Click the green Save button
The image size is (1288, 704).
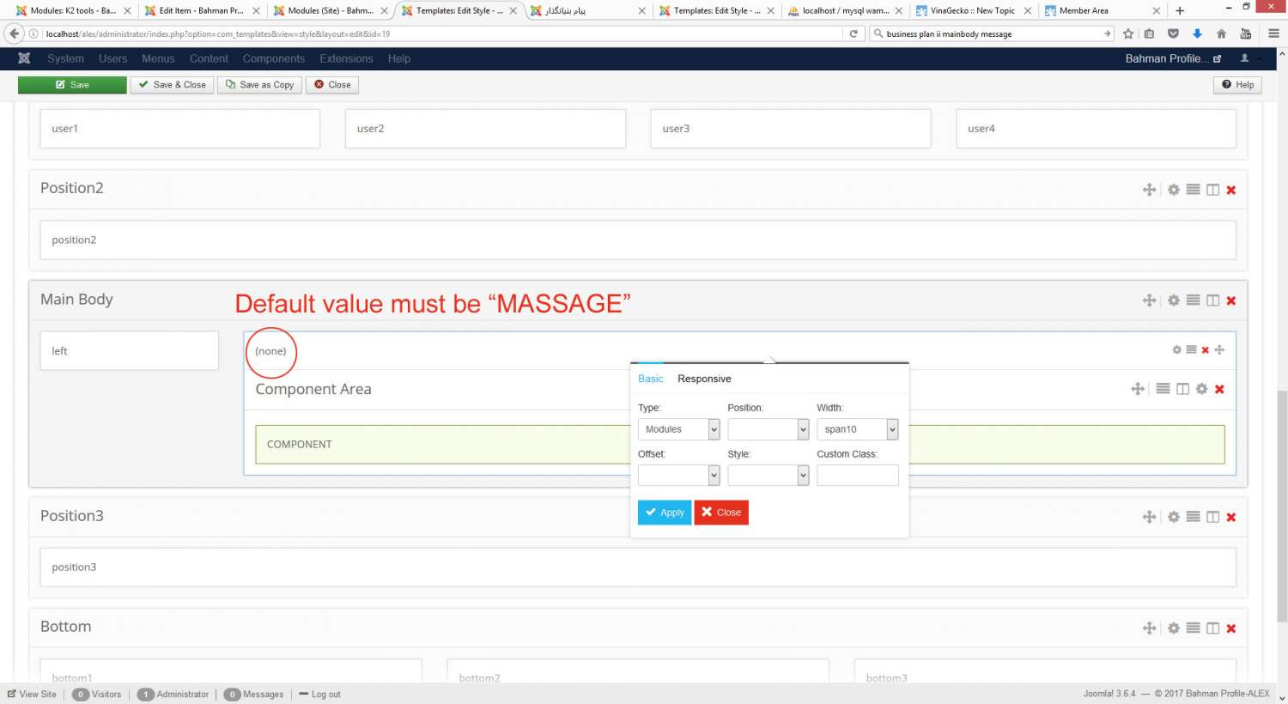click(x=72, y=85)
